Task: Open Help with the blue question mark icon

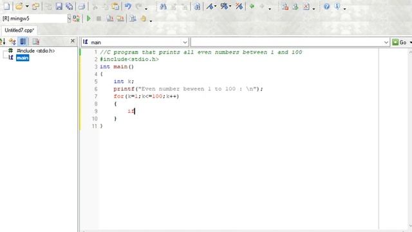Action: click(326, 6)
